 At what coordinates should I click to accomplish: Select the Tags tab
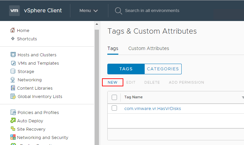tap(113, 48)
